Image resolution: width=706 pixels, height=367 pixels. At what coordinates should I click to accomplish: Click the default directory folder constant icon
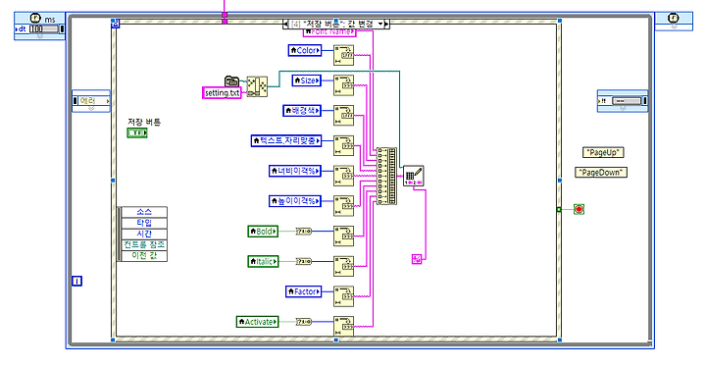[231, 81]
